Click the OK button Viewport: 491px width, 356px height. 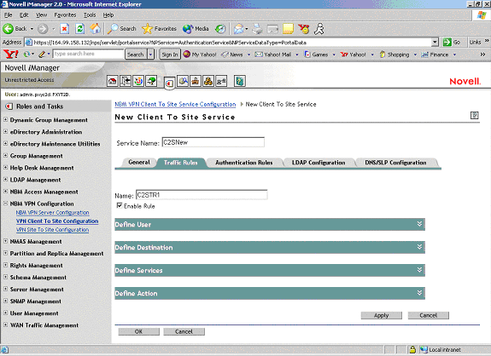point(138,331)
